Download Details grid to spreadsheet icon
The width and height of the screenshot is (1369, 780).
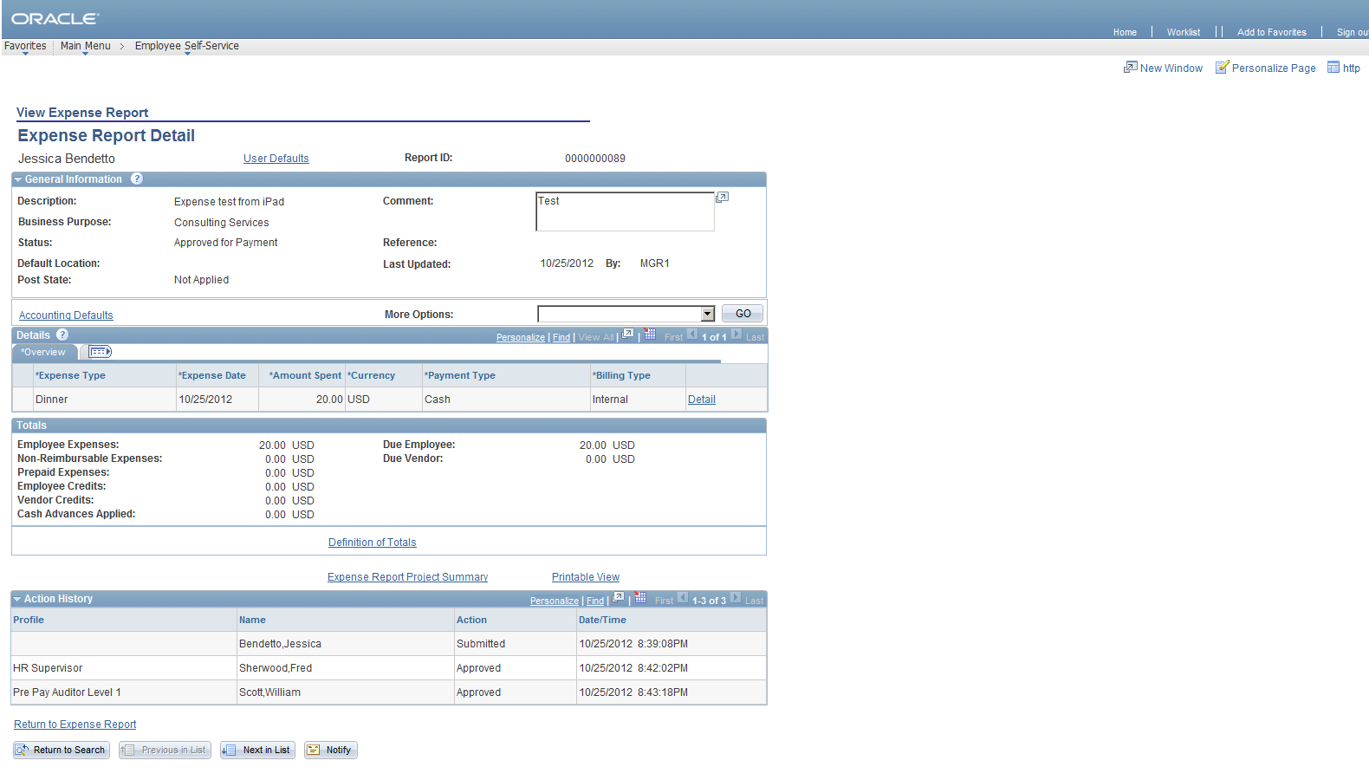(650, 335)
